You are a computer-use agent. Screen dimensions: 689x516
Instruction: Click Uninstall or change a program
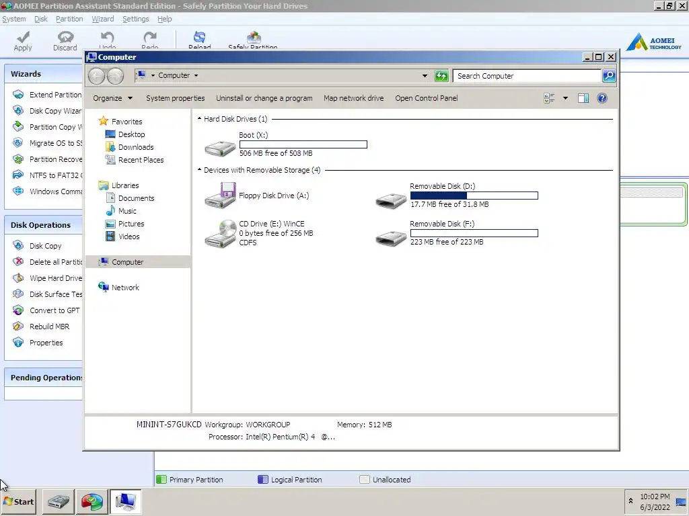pyautogui.click(x=264, y=98)
